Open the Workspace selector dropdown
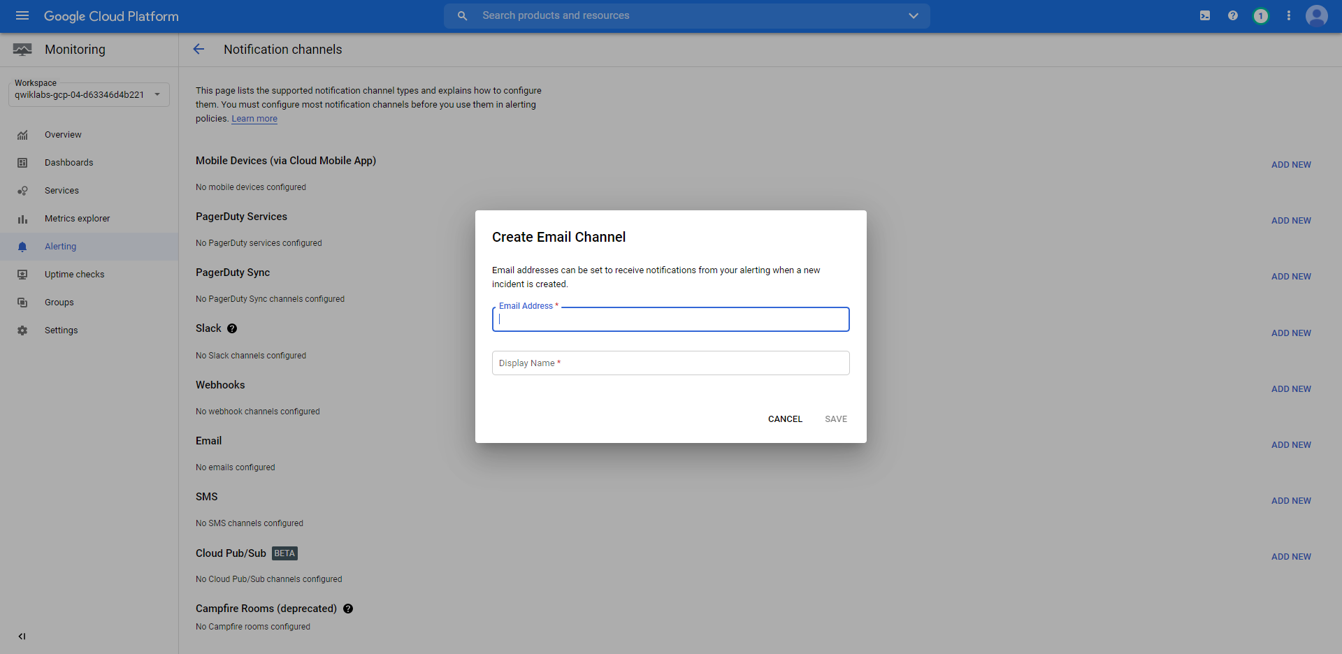Image resolution: width=1342 pixels, height=654 pixels. [89, 94]
